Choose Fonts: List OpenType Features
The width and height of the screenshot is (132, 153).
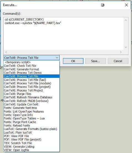[x=31, y=111]
